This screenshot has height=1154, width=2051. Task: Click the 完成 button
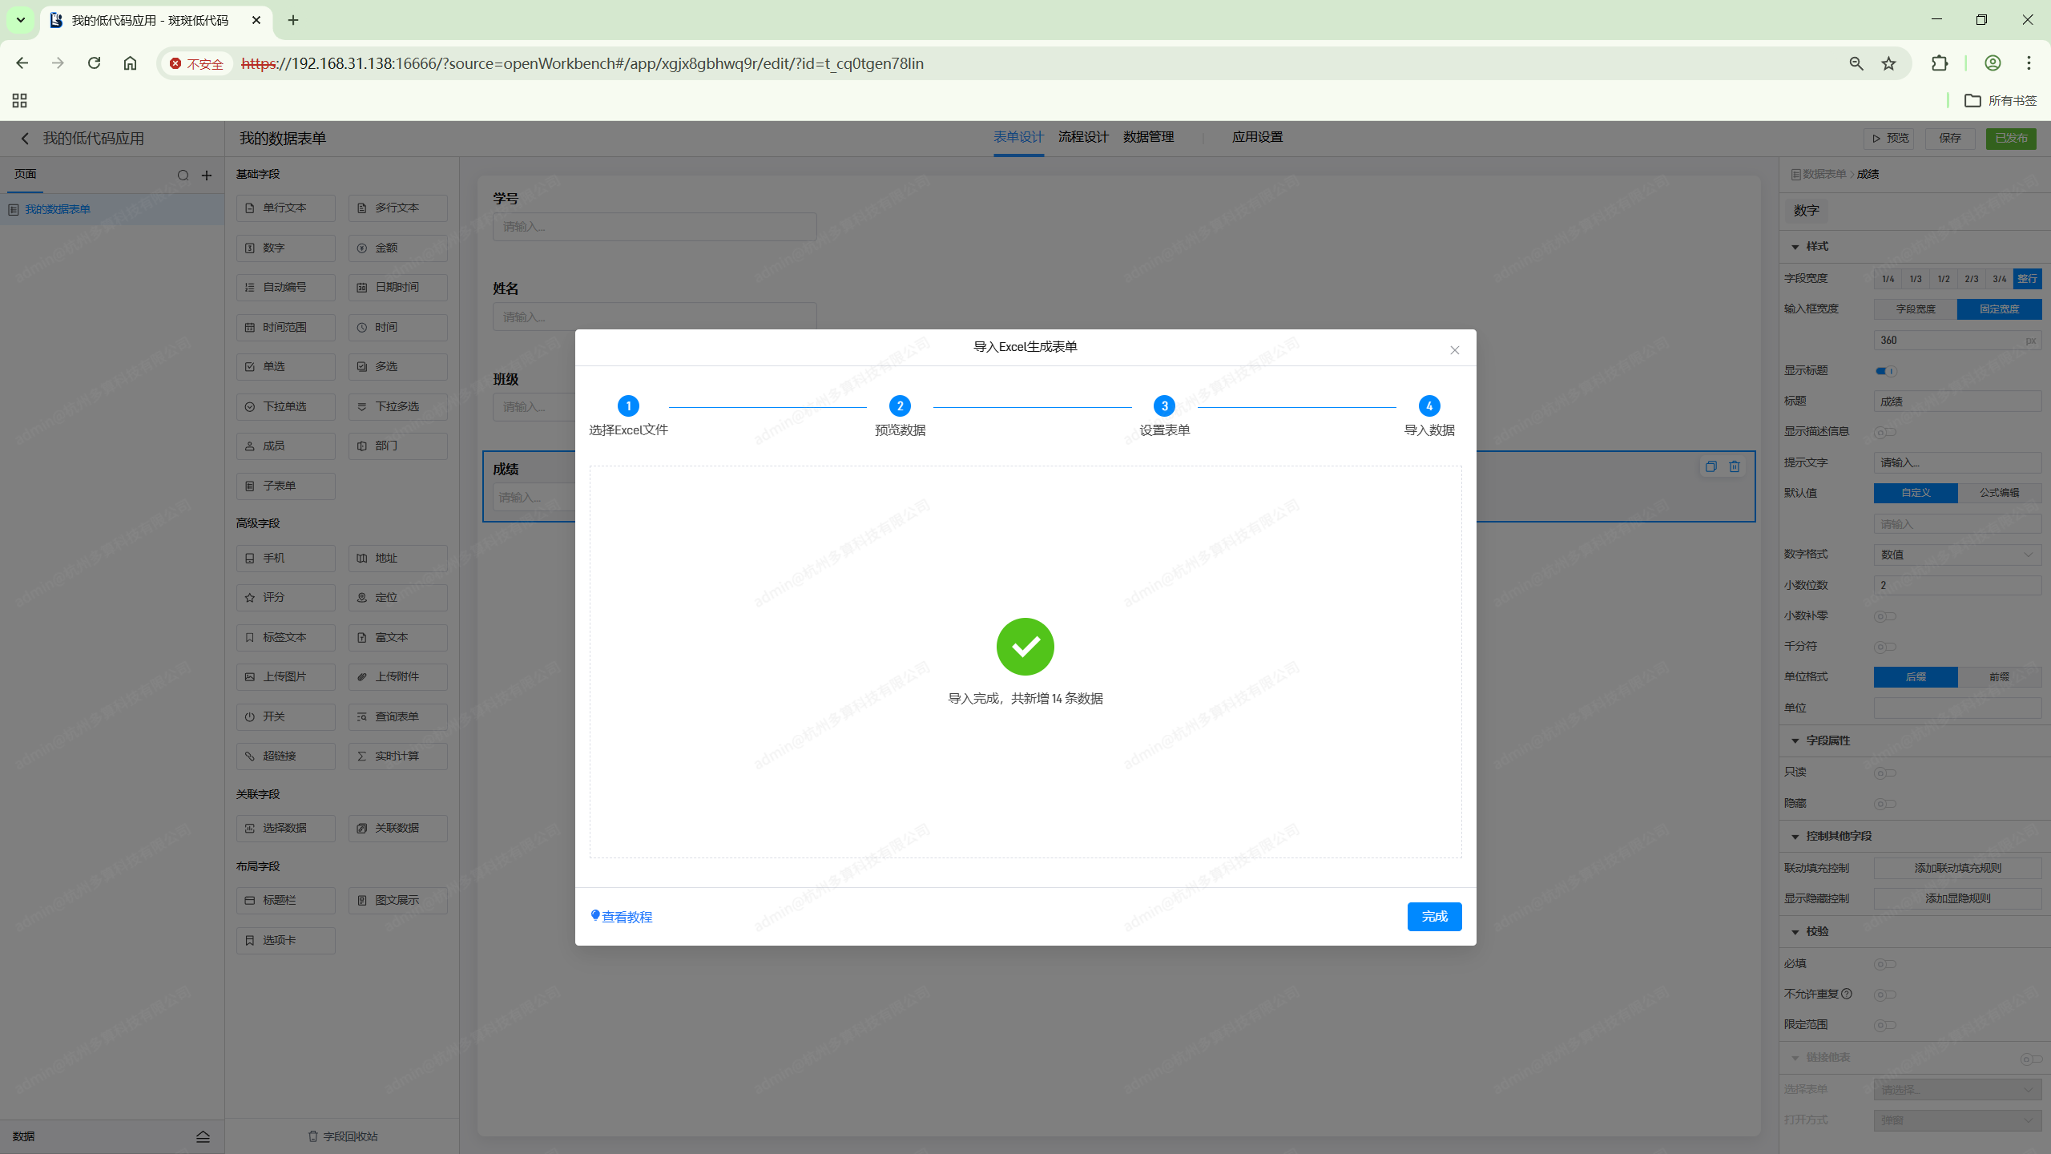click(x=1433, y=916)
